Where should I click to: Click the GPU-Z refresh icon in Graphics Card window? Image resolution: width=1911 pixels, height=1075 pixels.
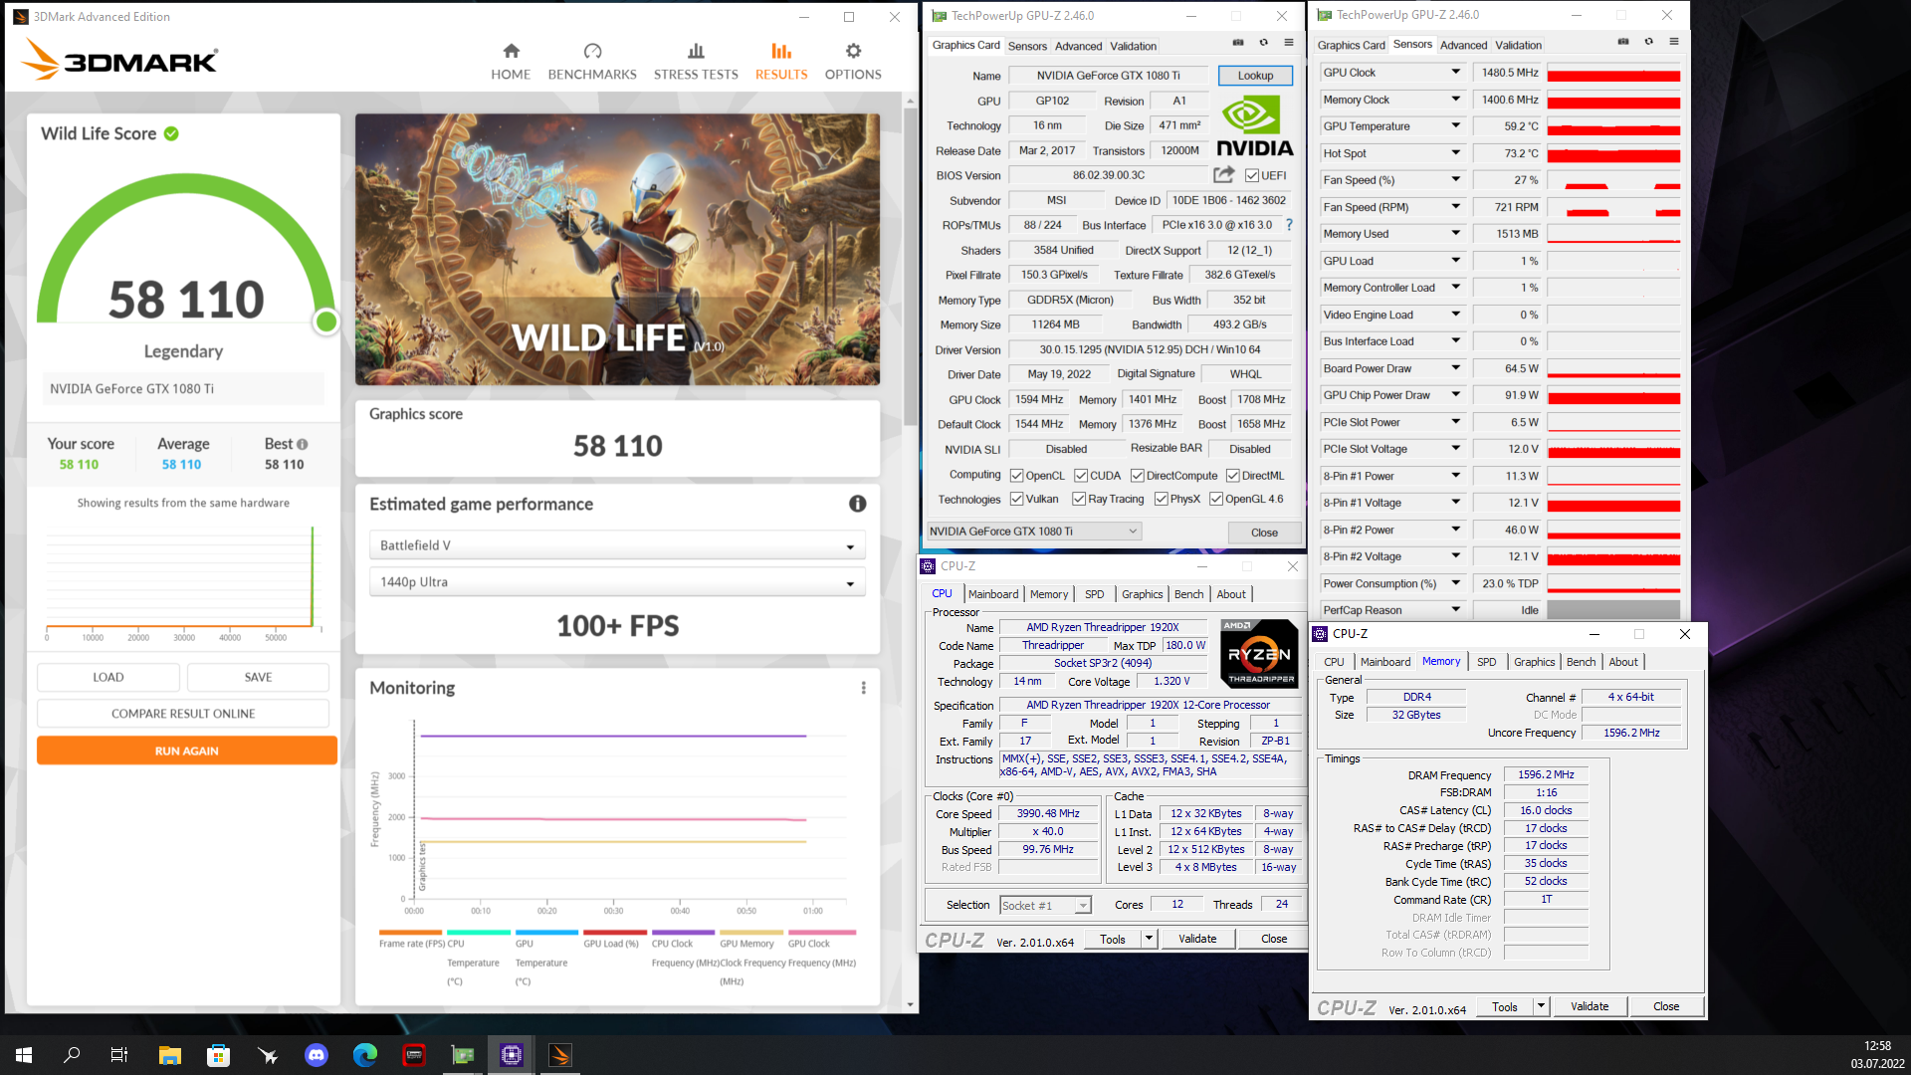[x=1263, y=43]
